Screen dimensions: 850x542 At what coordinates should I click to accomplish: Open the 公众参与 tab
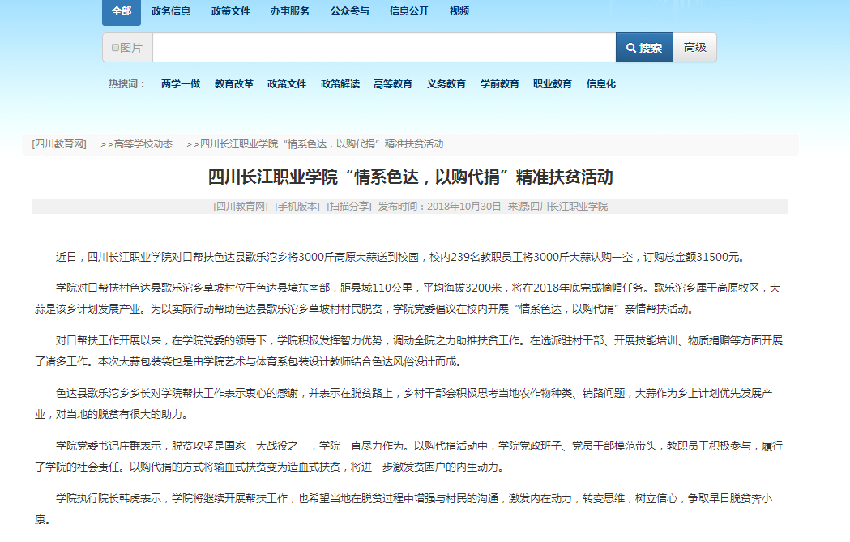350,11
